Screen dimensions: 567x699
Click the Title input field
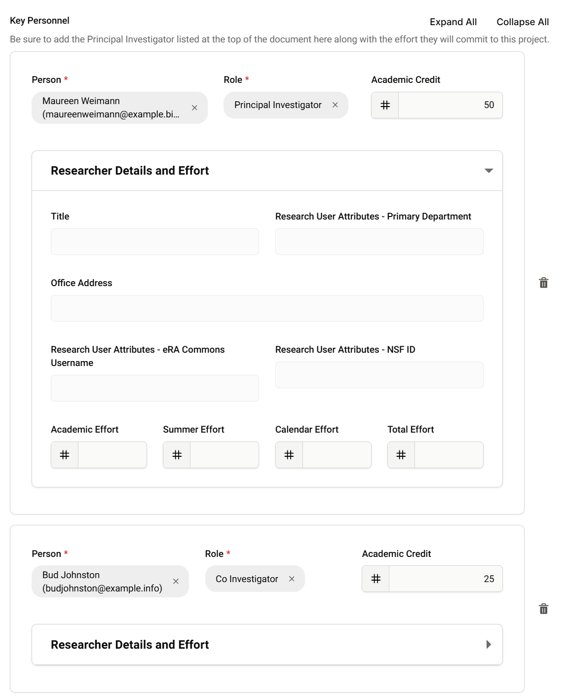click(154, 242)
